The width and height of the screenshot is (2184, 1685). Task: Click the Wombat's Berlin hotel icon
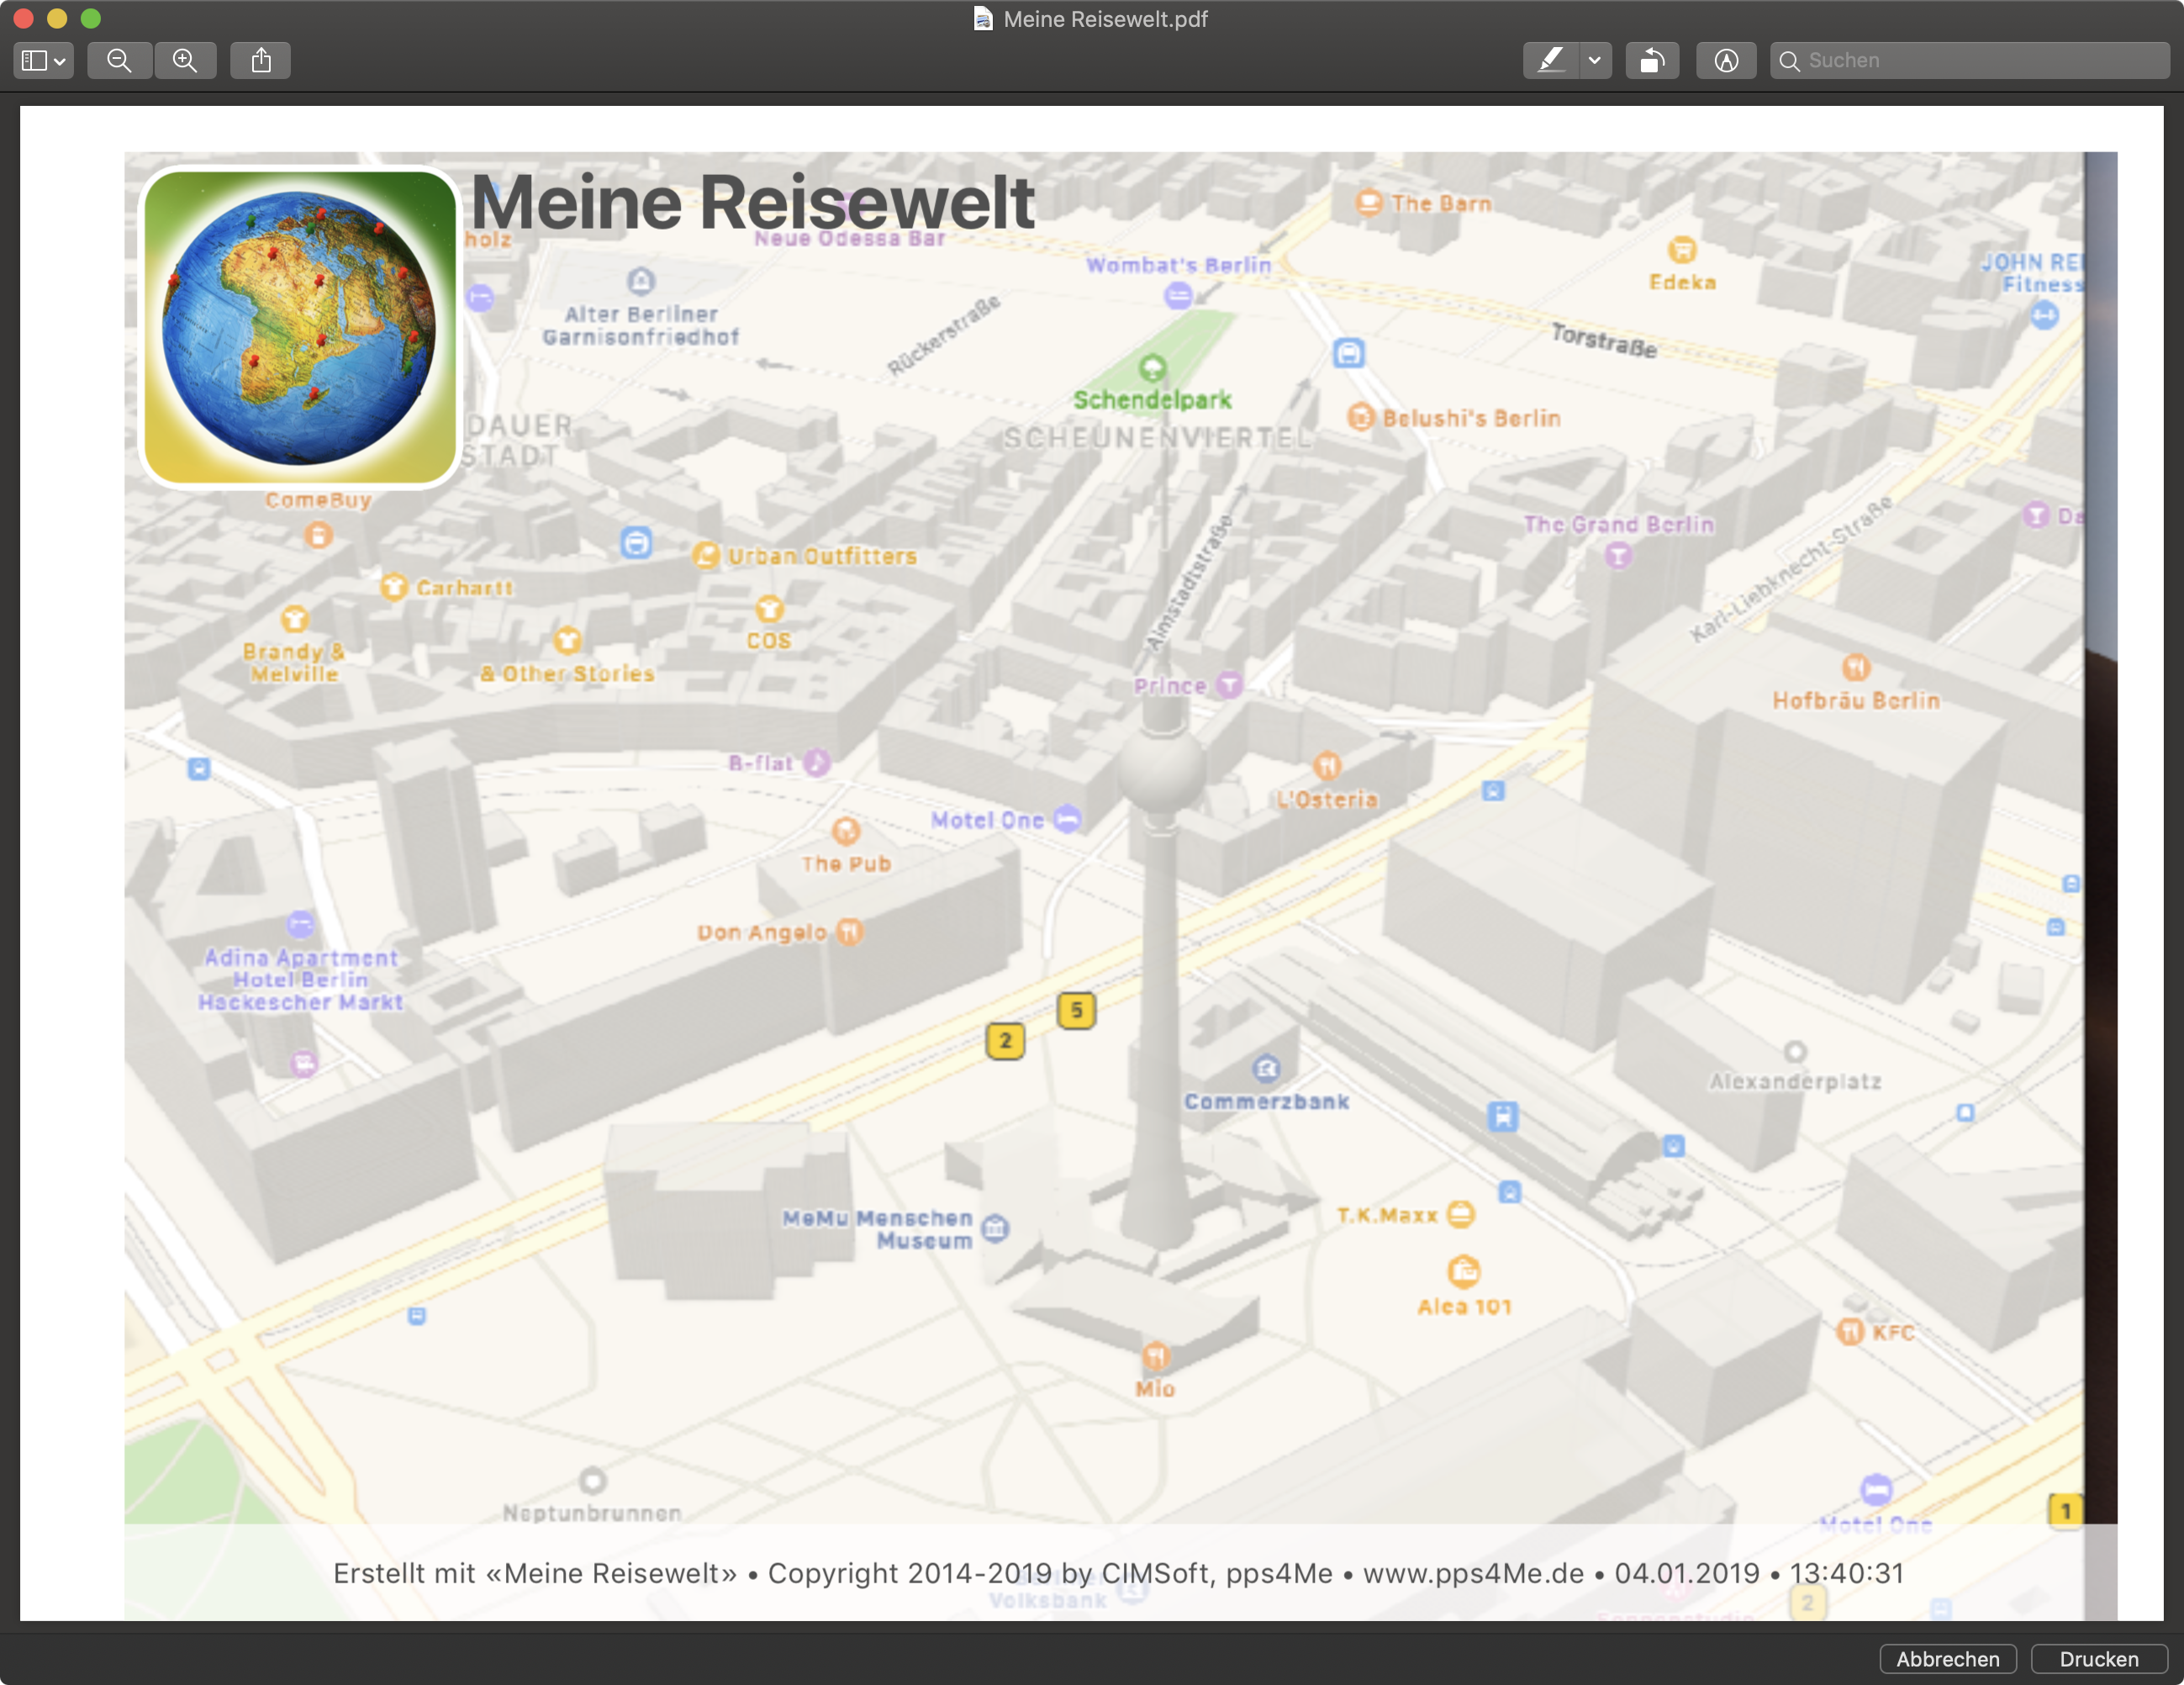coord(1179,295)
